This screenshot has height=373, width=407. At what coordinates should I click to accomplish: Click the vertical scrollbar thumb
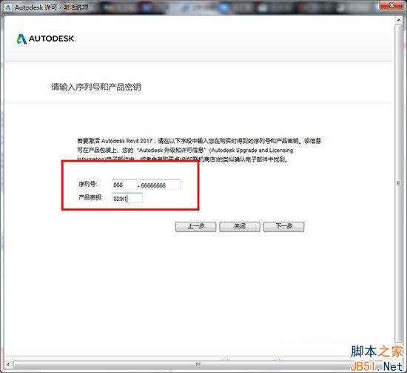pos(398,184)
